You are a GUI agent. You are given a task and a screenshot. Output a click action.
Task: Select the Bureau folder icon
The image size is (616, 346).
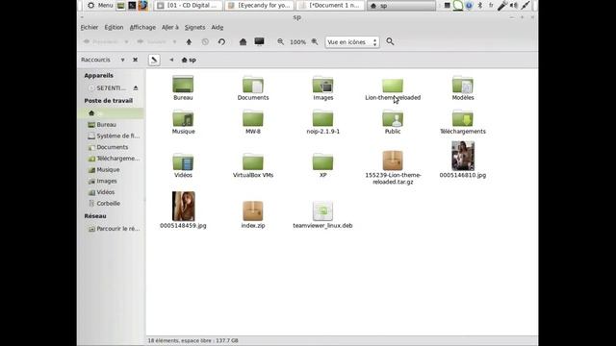(183, 85)
